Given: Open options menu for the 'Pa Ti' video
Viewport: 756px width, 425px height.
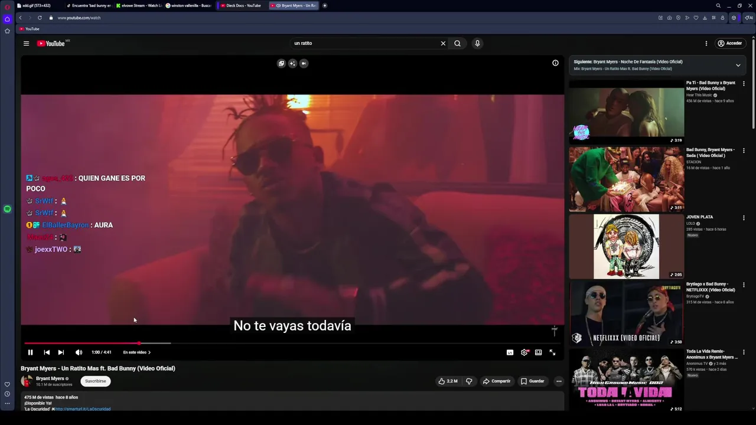Looking at the screenshot, I should click(744, 84).
